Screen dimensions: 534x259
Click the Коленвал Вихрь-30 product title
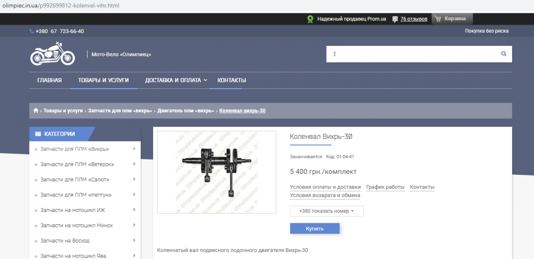point(321,136)
